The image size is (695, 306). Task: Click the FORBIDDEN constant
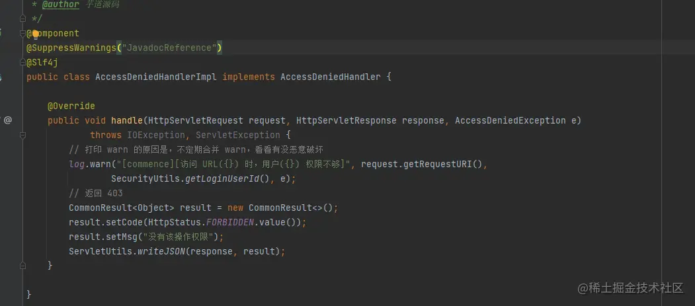tap(230, 222)
